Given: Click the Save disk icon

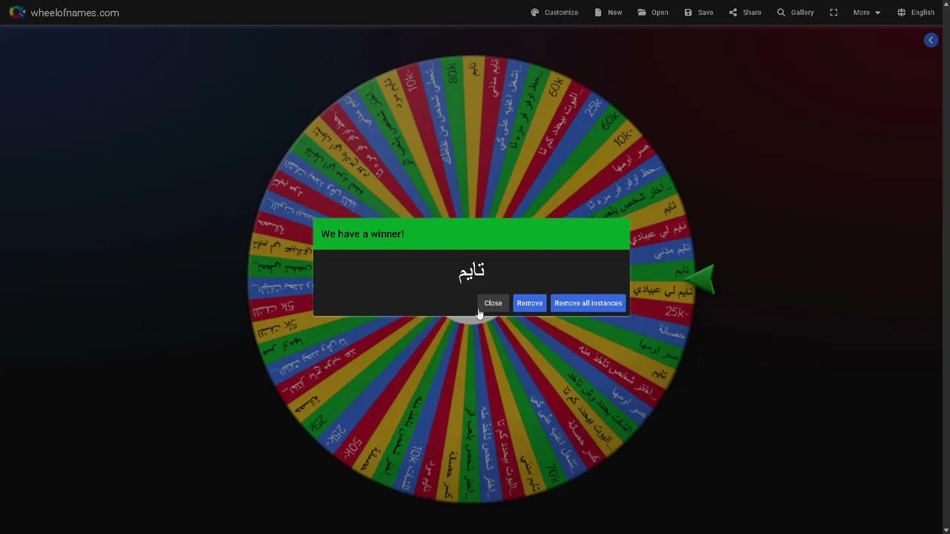Looking at the screenshot, I should click(688, 13).
